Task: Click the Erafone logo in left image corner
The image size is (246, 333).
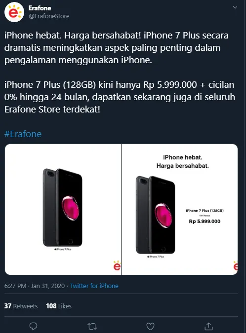Action: point(117,265)
